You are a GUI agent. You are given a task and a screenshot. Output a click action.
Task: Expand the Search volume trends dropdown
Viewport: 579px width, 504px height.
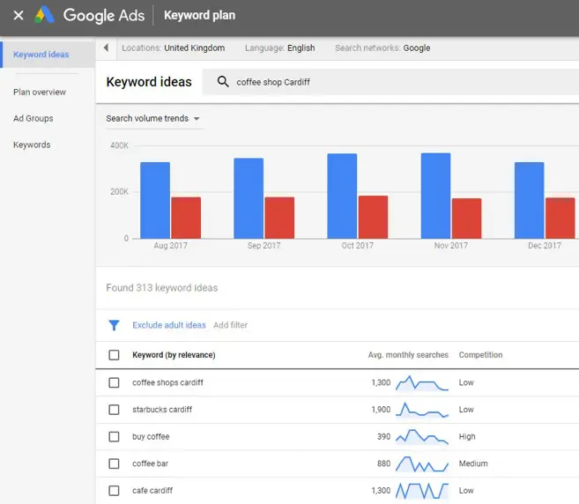(152, 119)
